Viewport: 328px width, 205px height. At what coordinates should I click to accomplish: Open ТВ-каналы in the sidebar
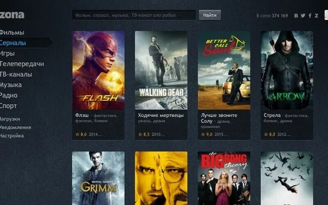click(16, 75)
